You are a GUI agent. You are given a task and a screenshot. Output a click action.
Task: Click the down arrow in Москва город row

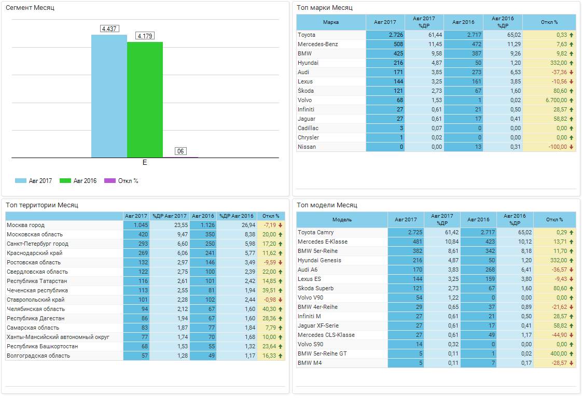280,225
